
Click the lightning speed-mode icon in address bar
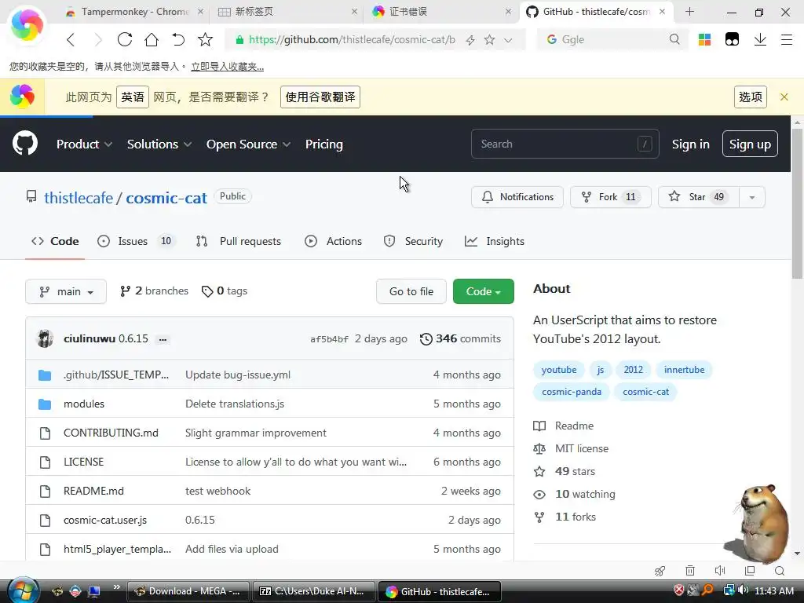[x=470, y=40]
